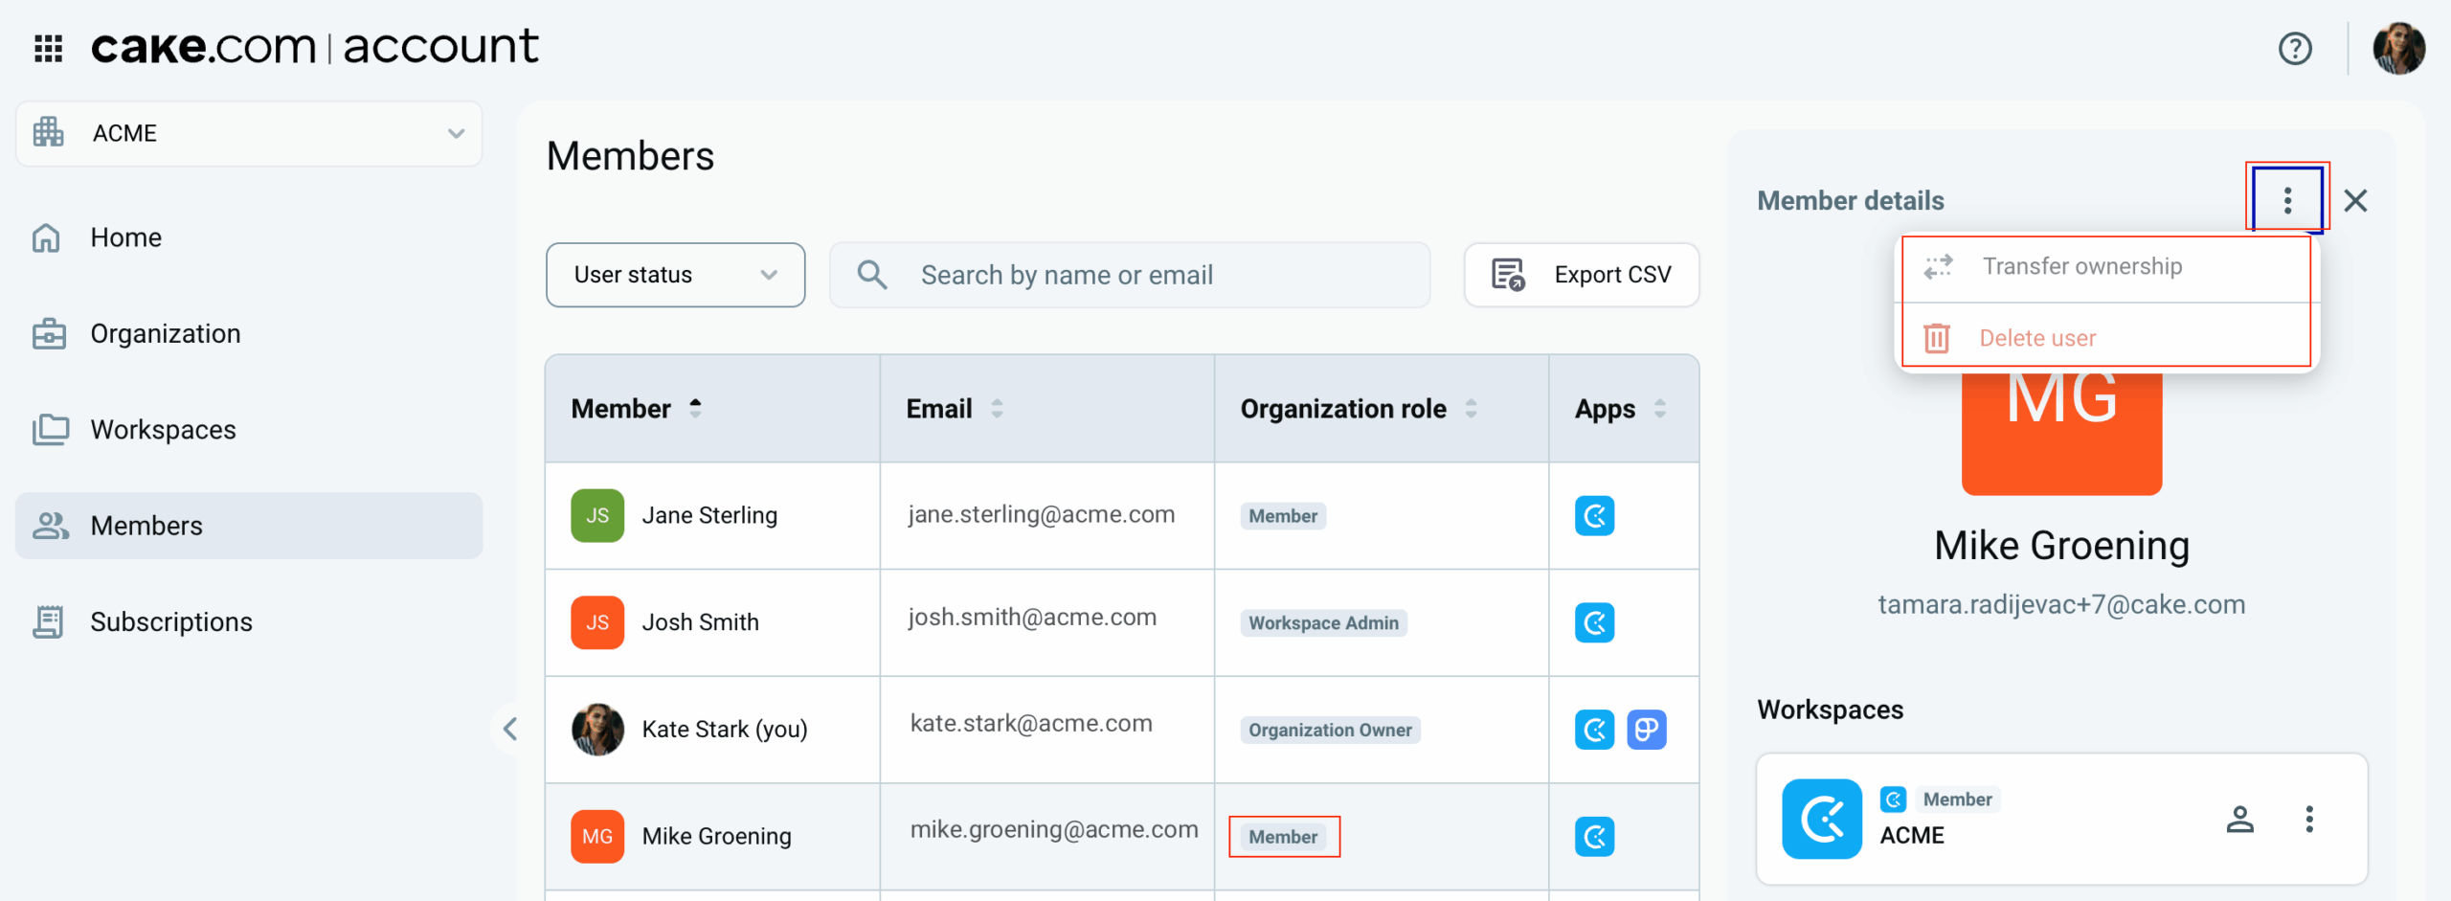The height and width of the screenshot is (901, 2451).
Task: Click the three-dot menu in Member details
Action: click(x=2287, y=200)
